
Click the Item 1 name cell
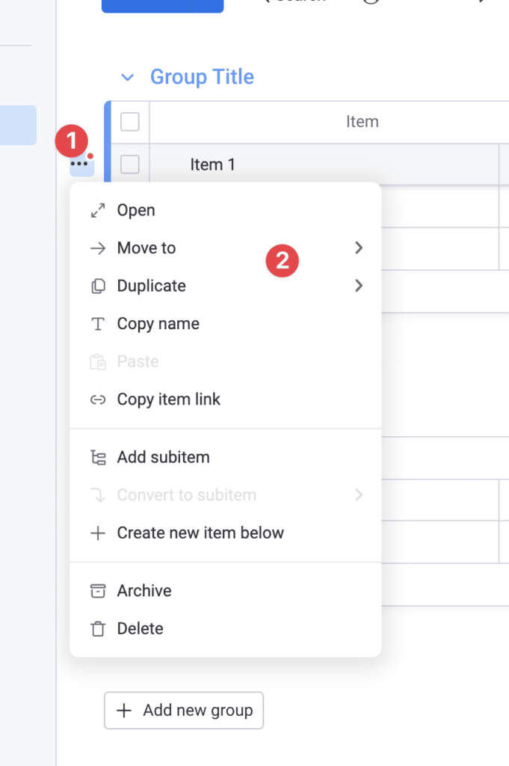(324, 165)
